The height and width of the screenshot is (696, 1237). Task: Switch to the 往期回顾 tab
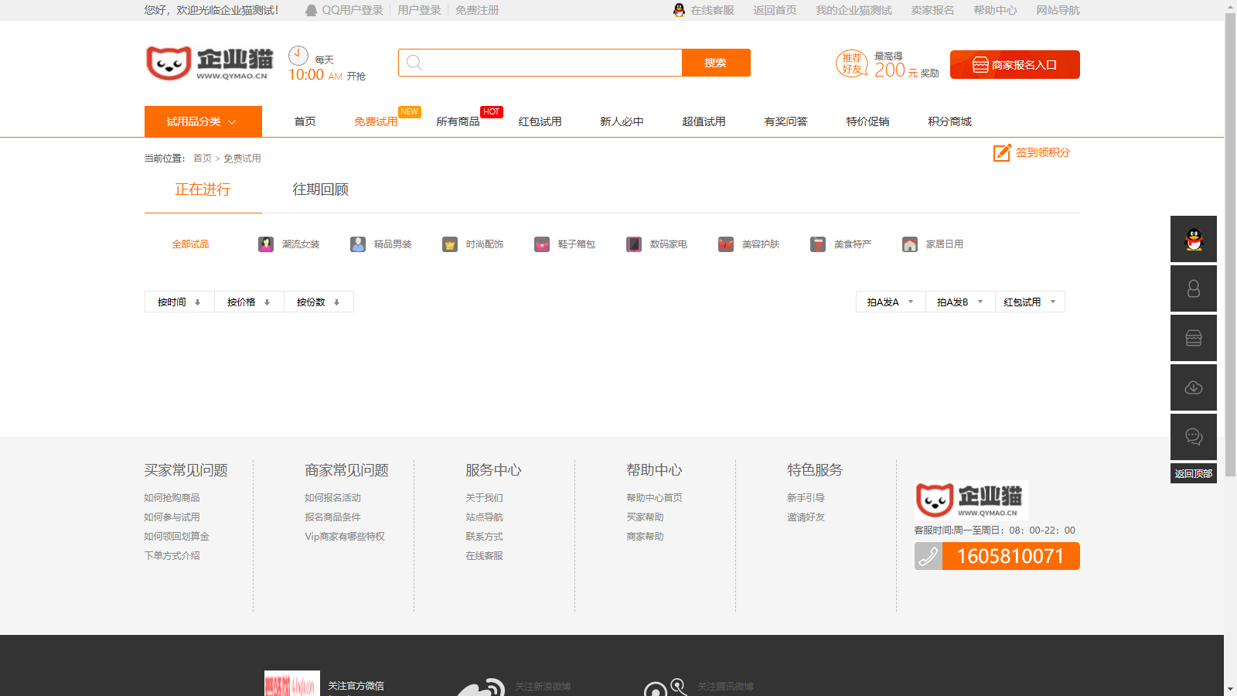(320, 189)
